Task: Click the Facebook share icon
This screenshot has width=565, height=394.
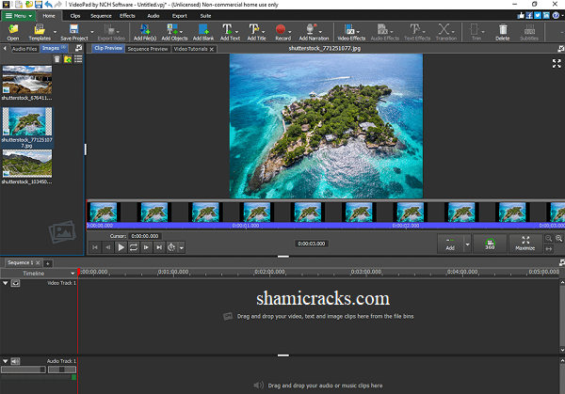Action: click(x=529, y=15)
